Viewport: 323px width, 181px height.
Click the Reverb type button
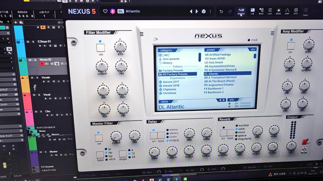230,133
